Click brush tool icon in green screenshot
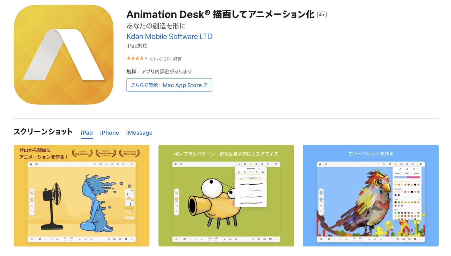Image resolution: width=451 pixels, height=256 pixels. [x=251, y=164]
